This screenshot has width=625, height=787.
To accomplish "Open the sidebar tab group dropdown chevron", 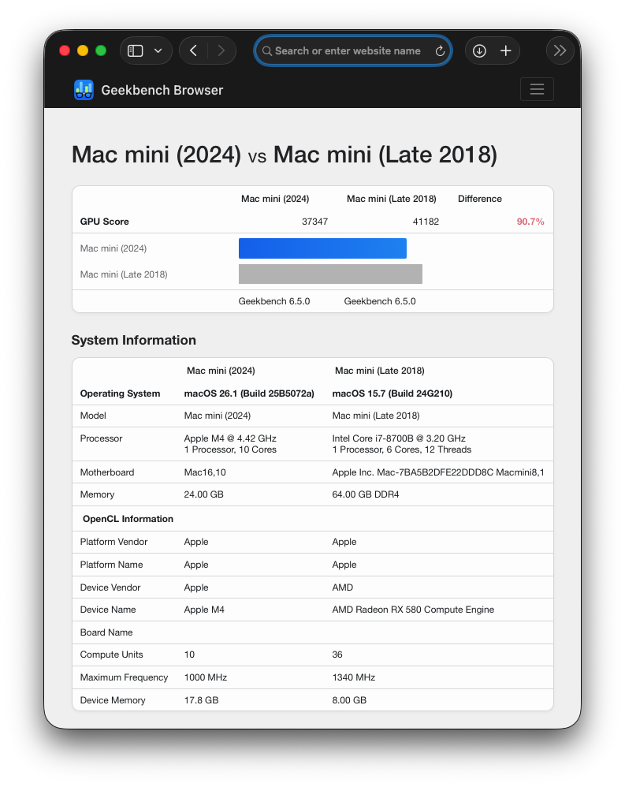I will 158,50.
